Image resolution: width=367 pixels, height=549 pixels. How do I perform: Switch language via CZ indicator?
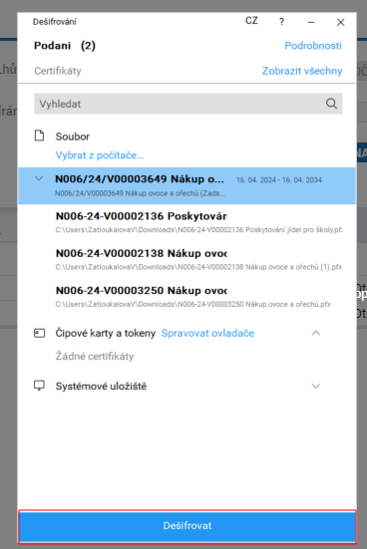click(x=251, y=21)
